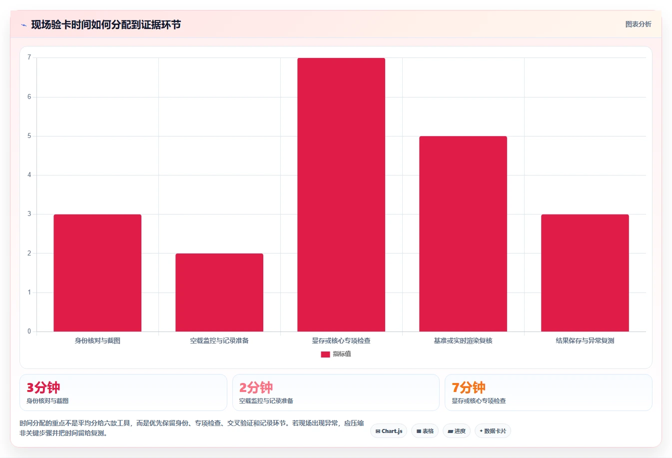Click the 空载监控与记录准备 bar
The width and height of the screenshot is (672, 458).
(219, 292)
